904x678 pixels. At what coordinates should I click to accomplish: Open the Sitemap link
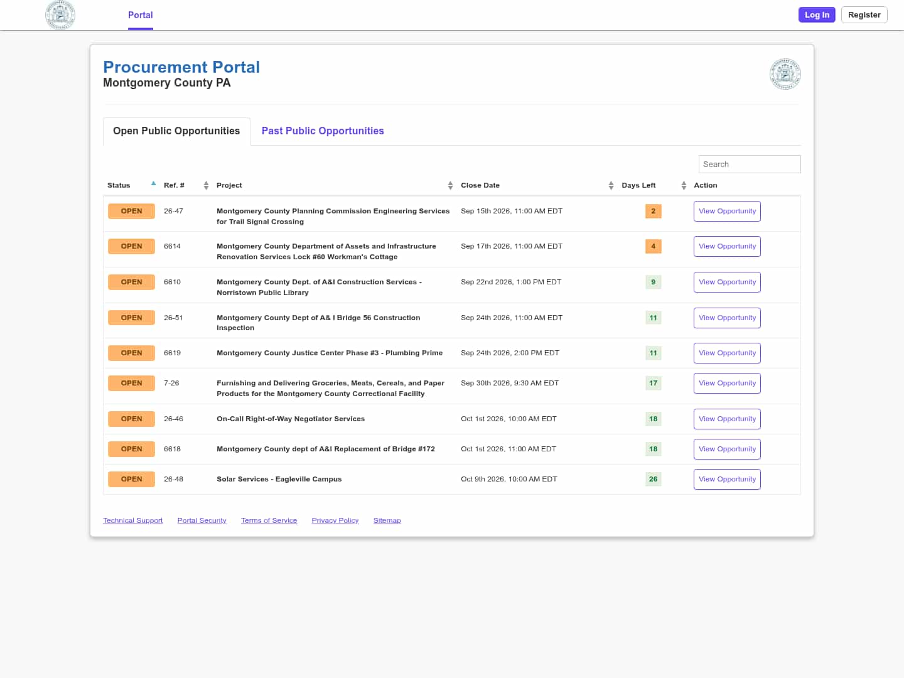[387, 521]
